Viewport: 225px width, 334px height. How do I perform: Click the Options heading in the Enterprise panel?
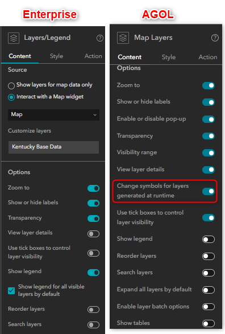19,172
